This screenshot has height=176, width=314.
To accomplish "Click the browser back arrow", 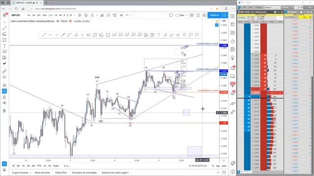I will (x=3, y=9).
